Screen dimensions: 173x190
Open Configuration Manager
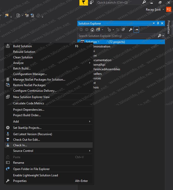pos(49,74)
